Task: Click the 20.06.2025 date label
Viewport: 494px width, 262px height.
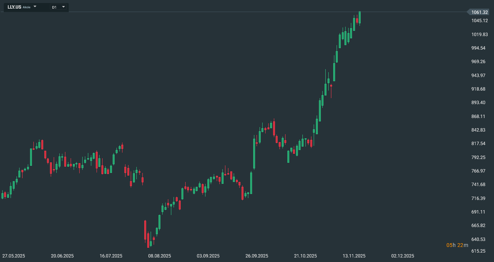Action: [62, 256]
